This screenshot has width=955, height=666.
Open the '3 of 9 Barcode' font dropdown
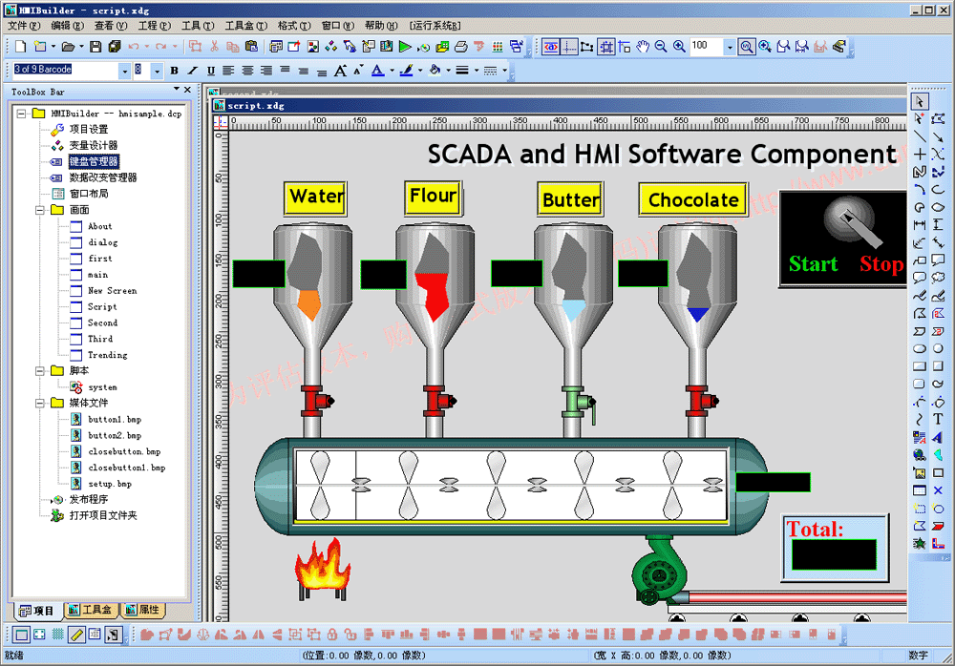(125, 71)
